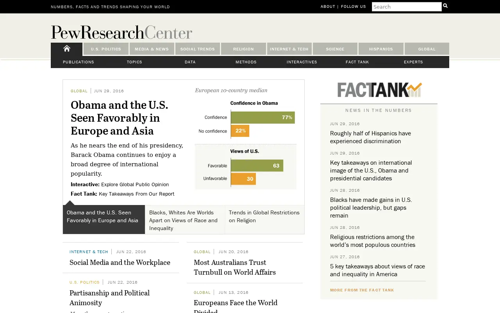Switch to the Social Trends tab

[198, 49]
